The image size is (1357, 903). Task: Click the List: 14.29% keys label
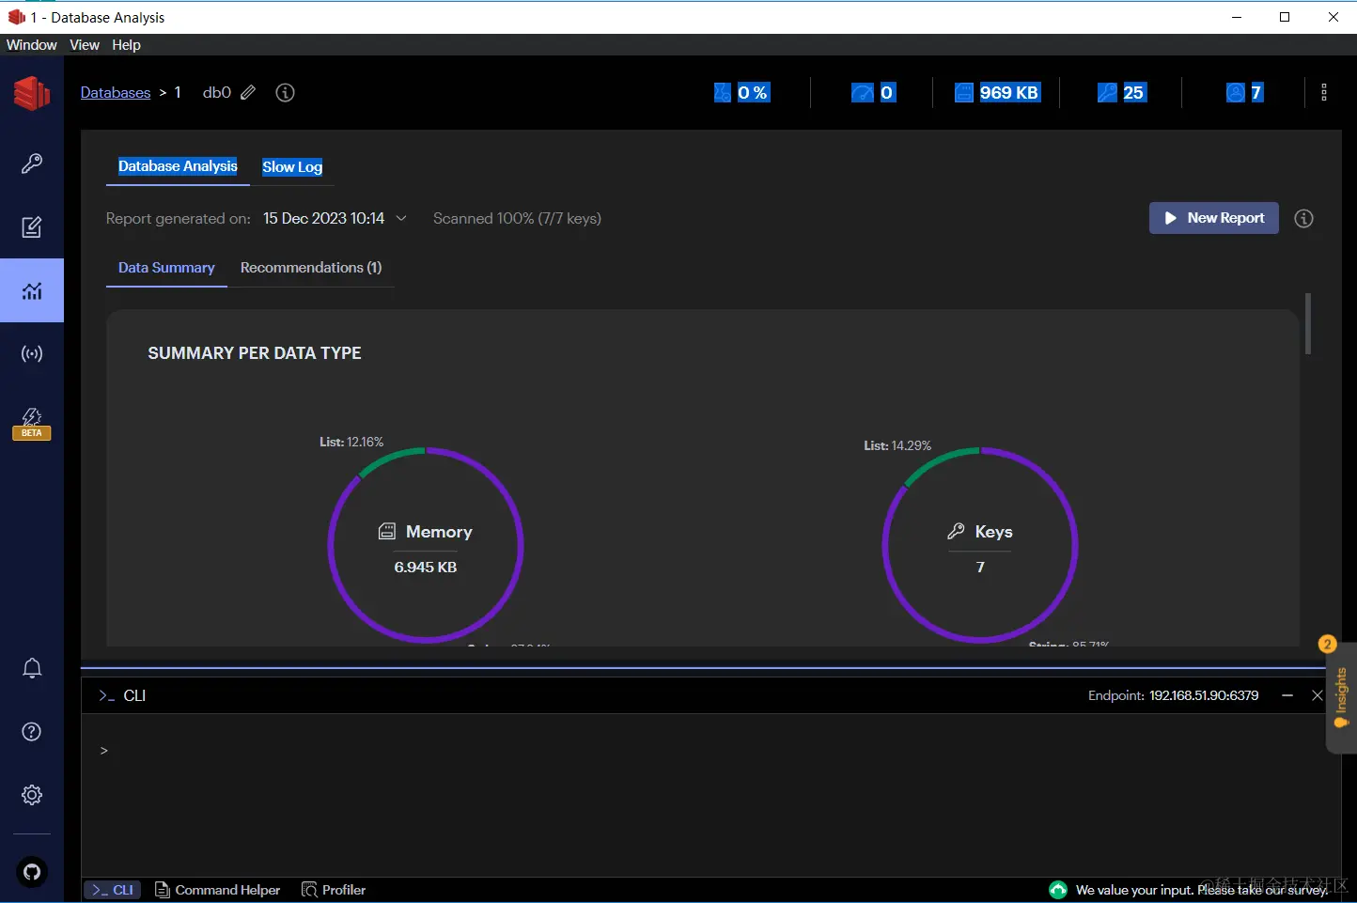[x=897, y=445]
